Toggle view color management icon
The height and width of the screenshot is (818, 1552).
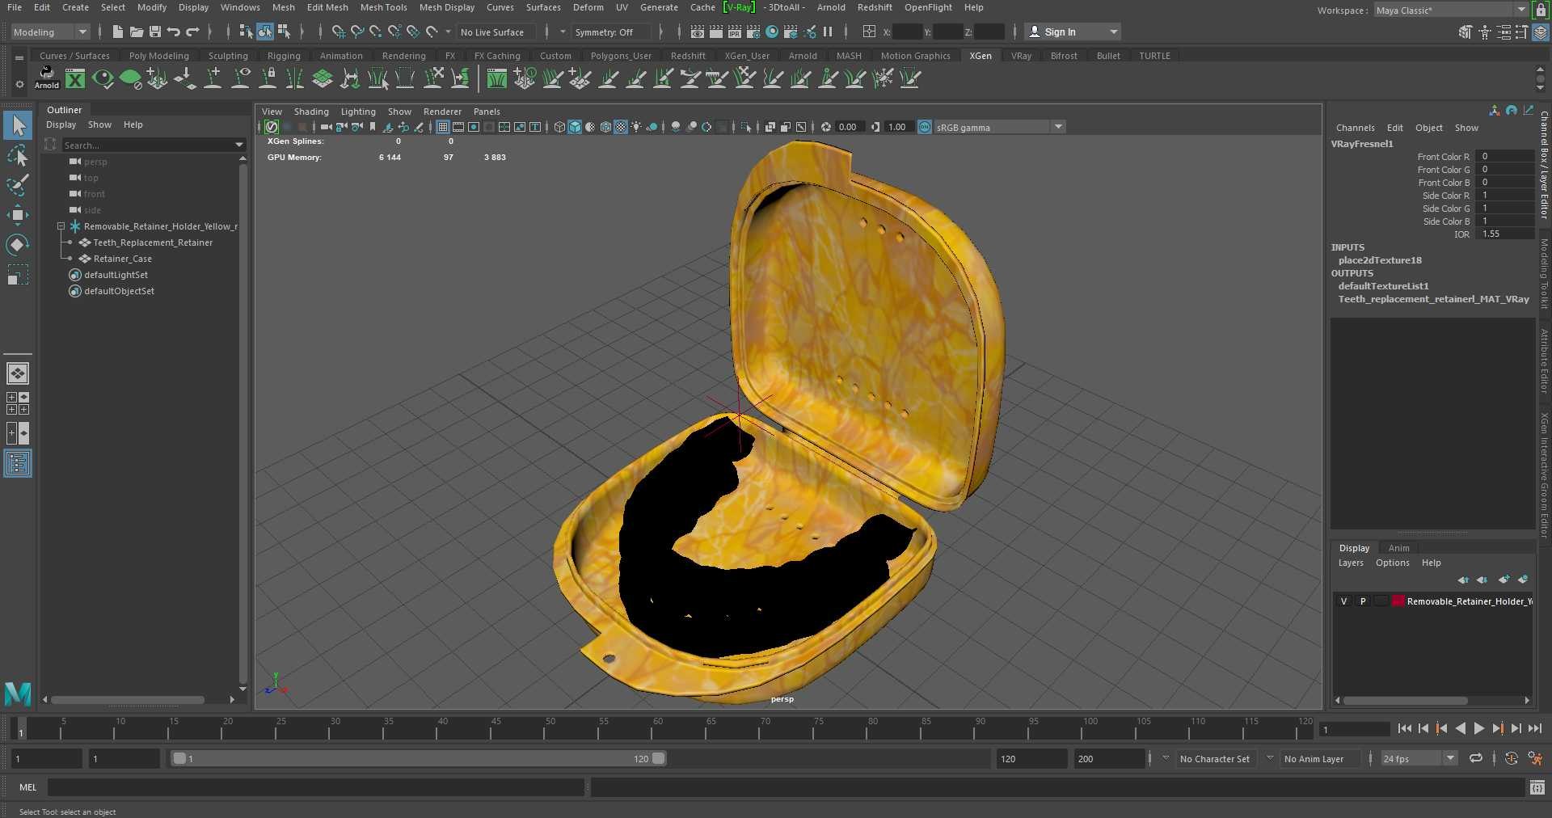[x=925, y=127]
